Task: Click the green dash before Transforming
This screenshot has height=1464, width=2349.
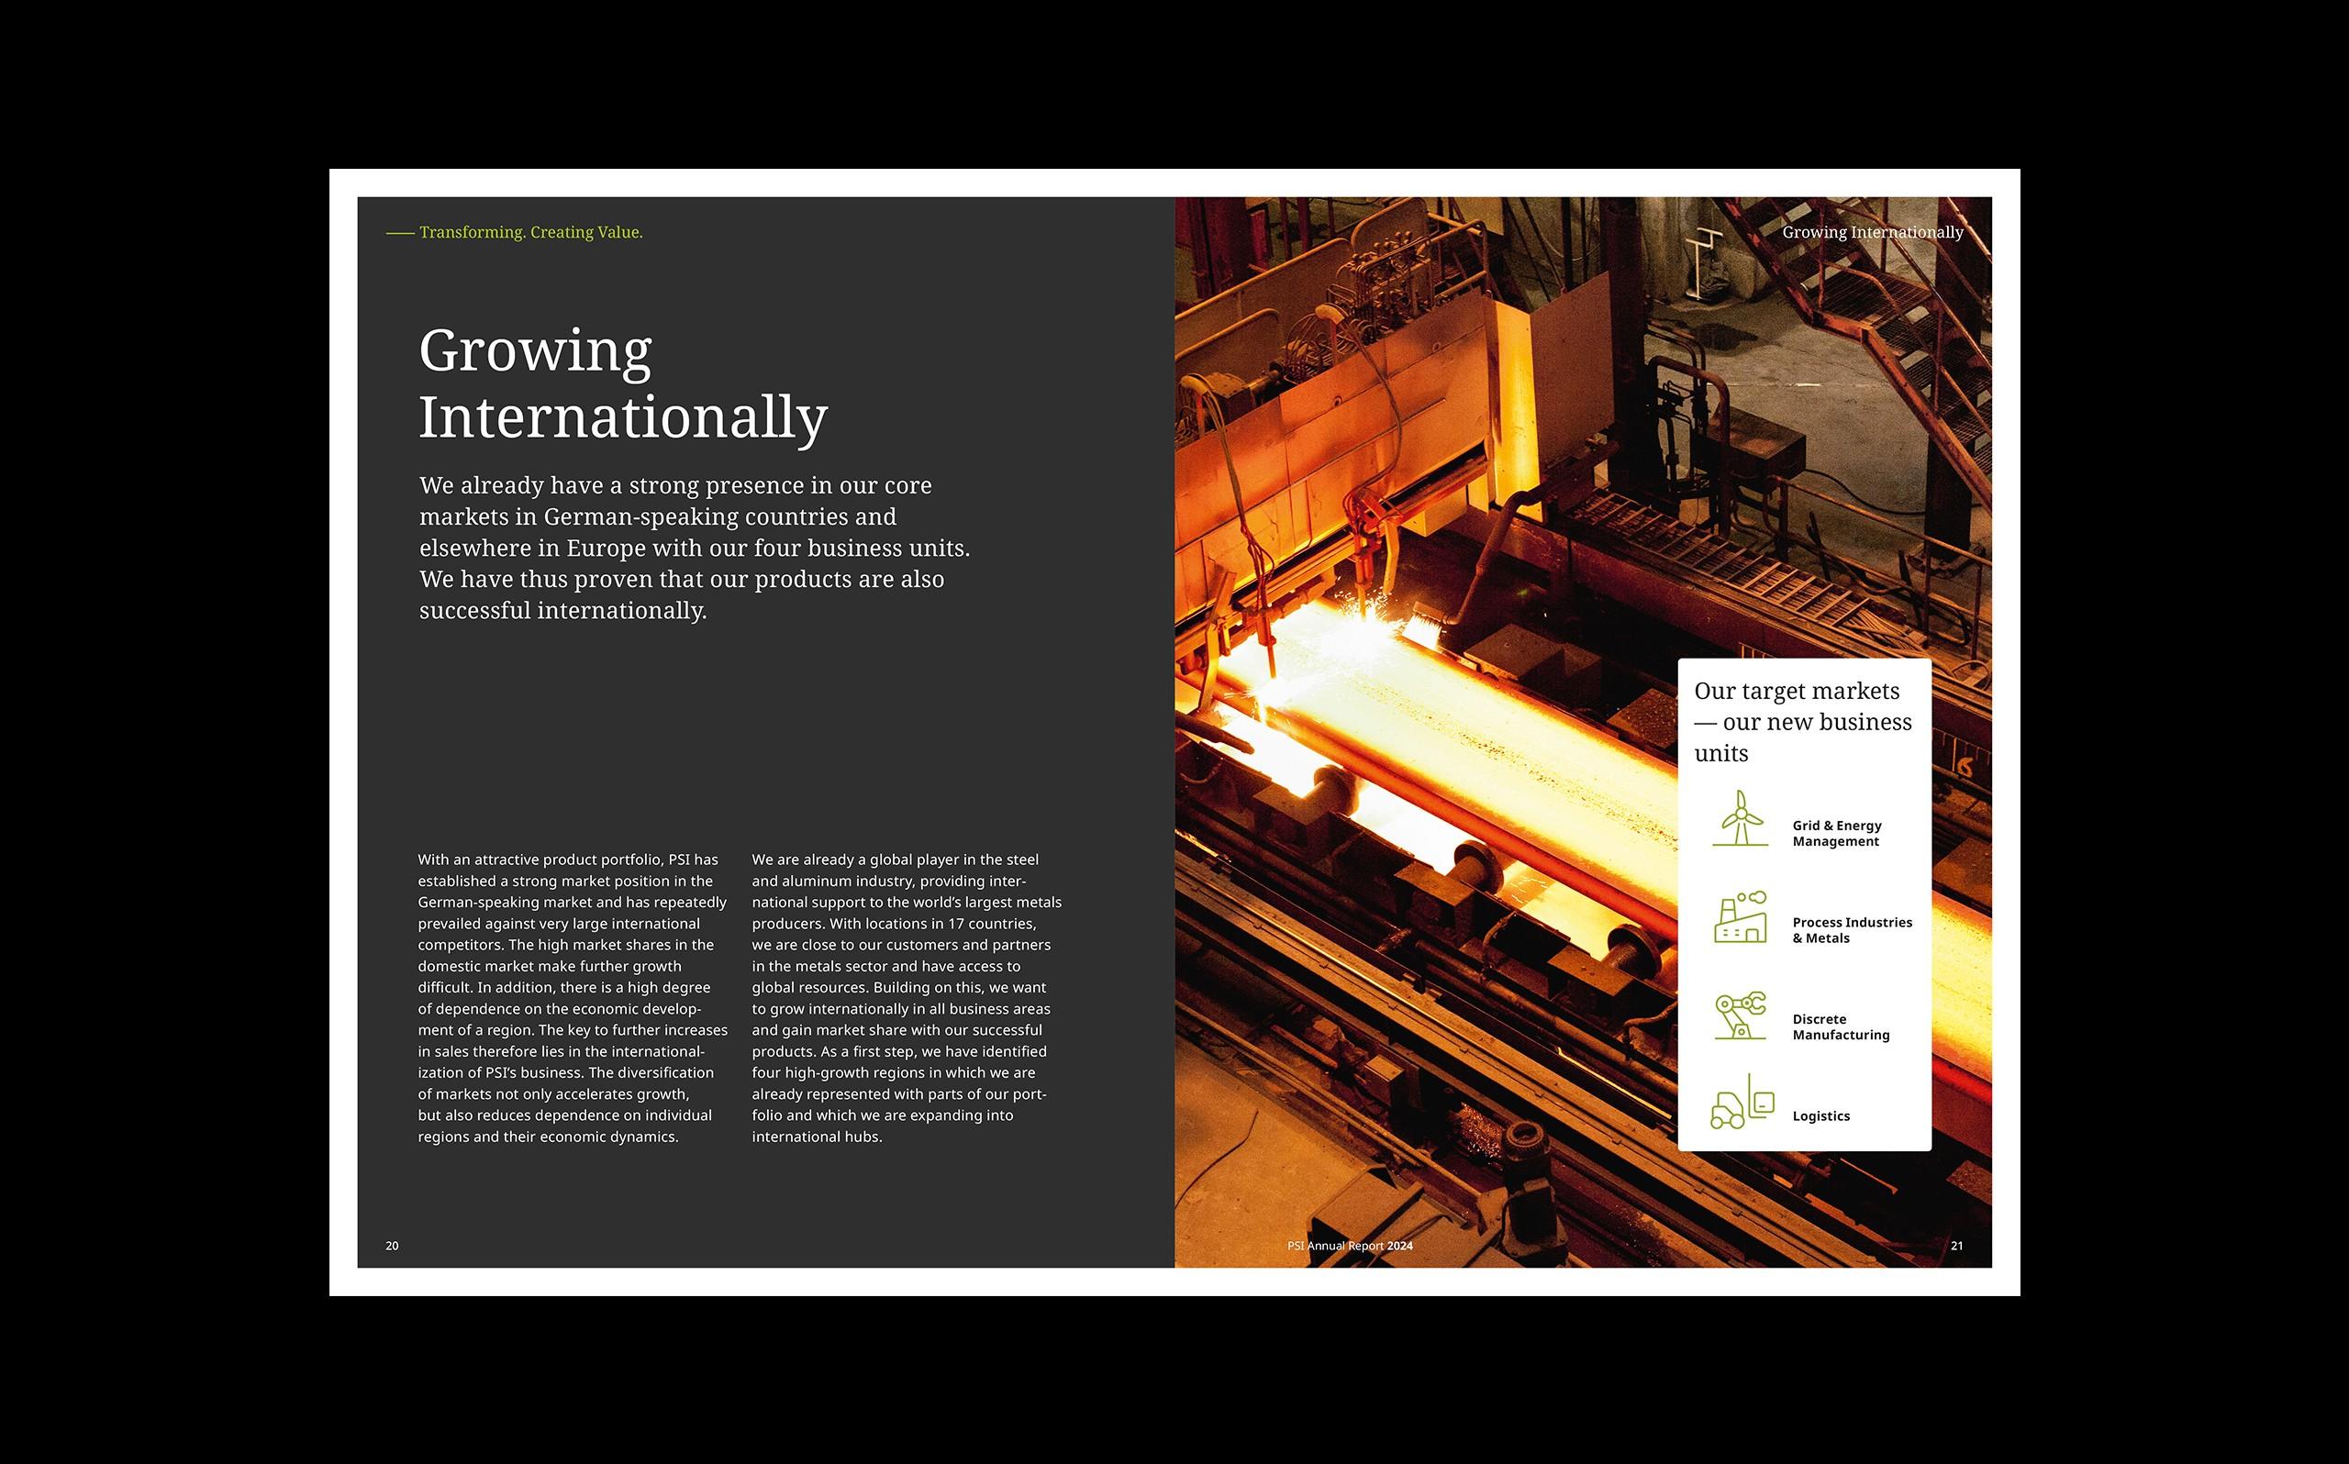Action: pyautogui.click(x=400, y=233)
